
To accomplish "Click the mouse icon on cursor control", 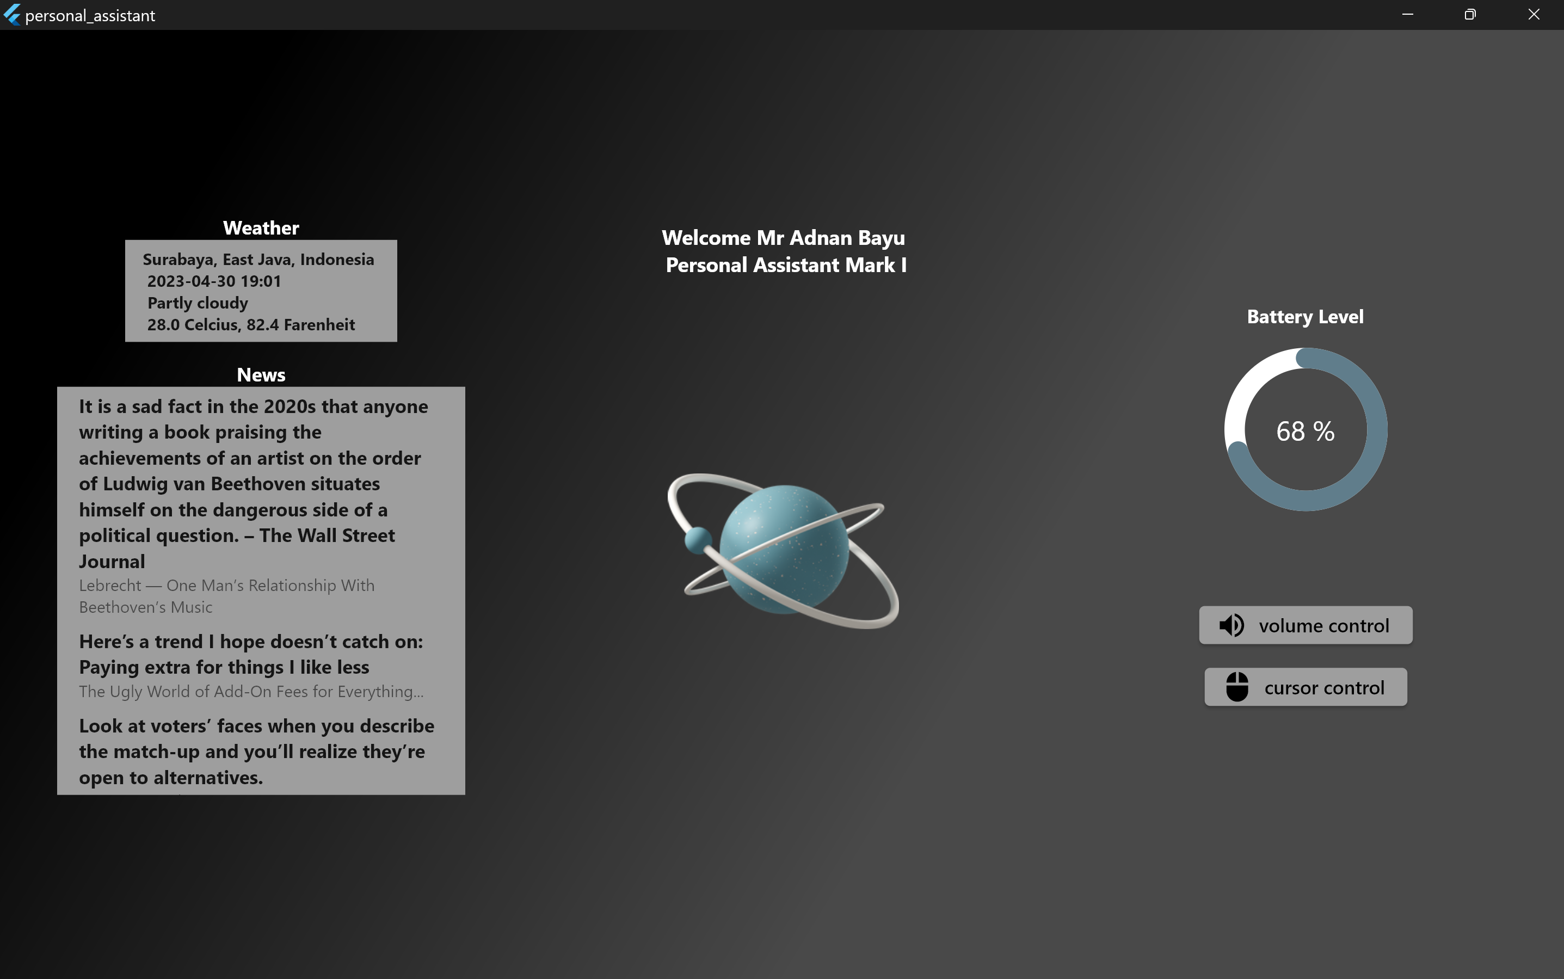I will coord(1237,686).
